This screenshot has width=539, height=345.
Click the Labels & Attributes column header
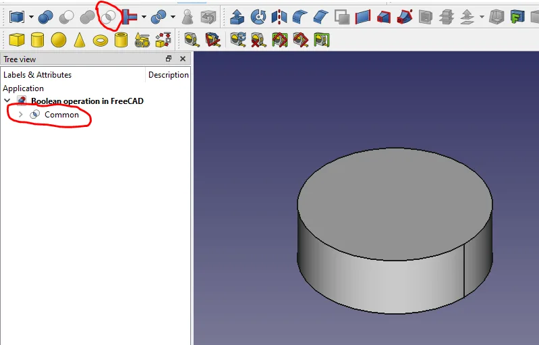pyautogui.click(x=38, y=75)
